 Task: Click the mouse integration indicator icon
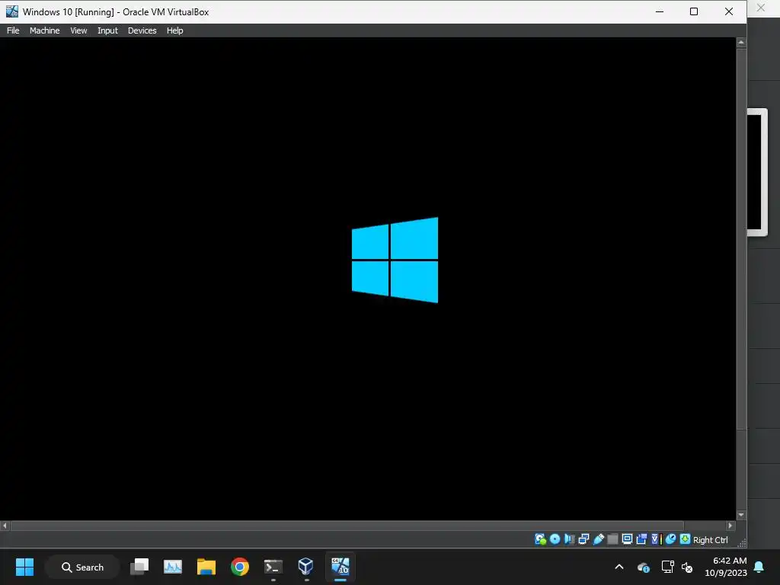[670, 539]
